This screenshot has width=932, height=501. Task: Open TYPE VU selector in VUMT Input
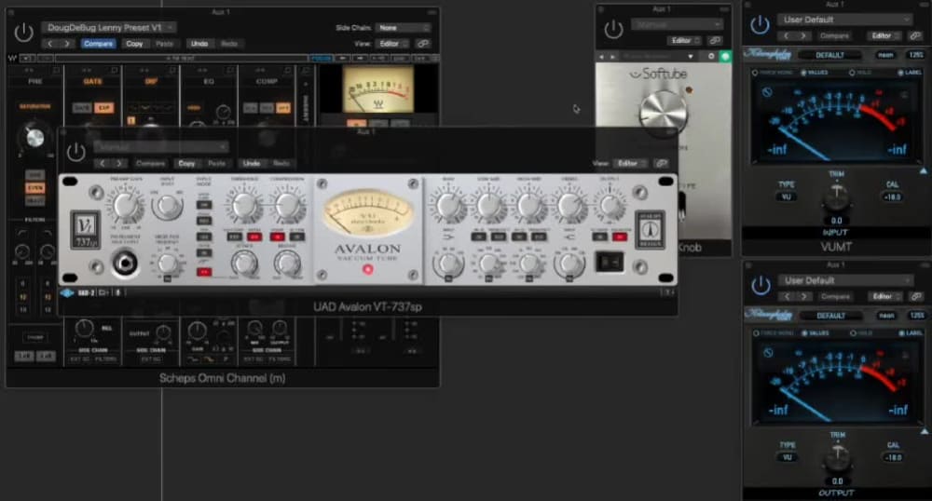click(x=787, y=197)
